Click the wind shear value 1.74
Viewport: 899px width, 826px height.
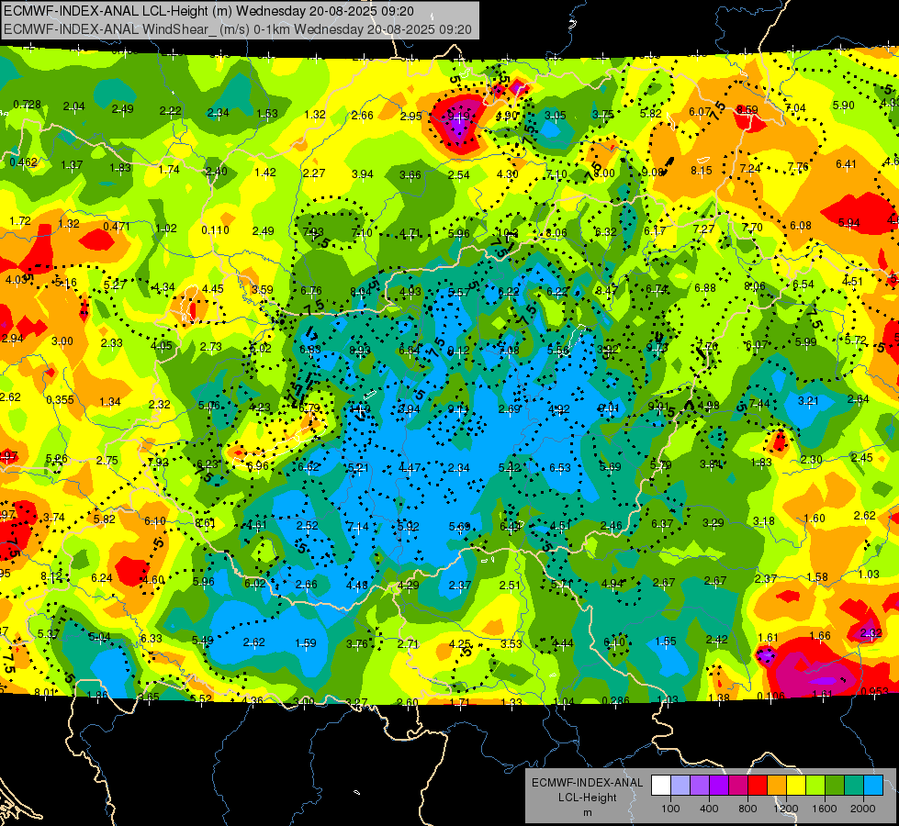[169, 170]
